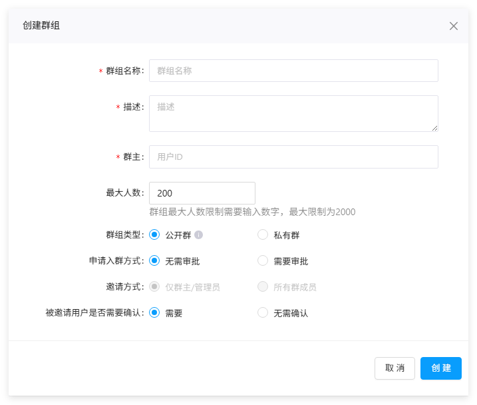Click the info icon beside 公开群
This screenshot has height=405, width=477.
pos(198,235)
